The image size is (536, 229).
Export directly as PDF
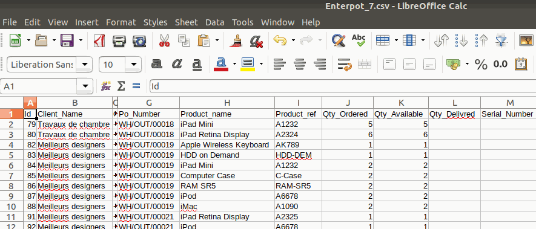[x=99, y=40]
